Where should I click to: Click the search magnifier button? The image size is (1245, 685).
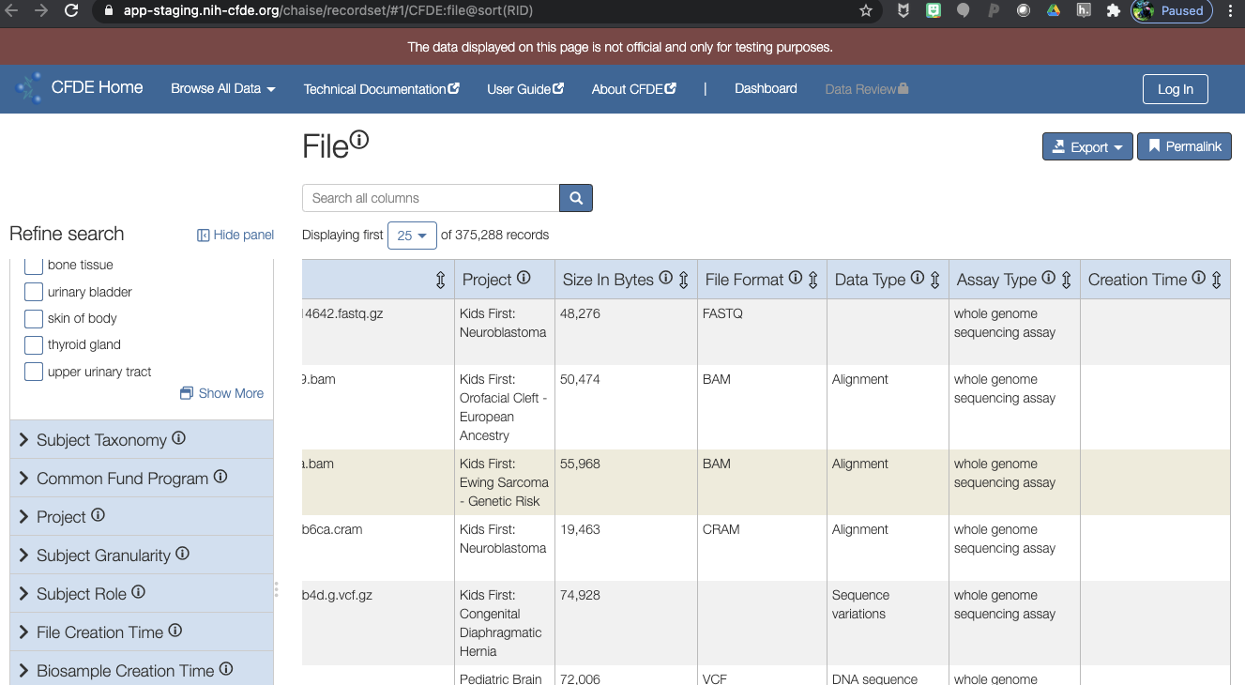click(x=576, y=198)
